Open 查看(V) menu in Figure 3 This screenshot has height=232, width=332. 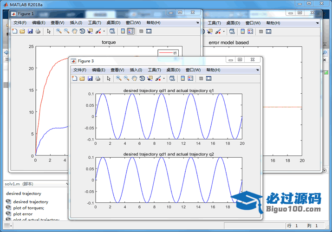tap(117, 70)
